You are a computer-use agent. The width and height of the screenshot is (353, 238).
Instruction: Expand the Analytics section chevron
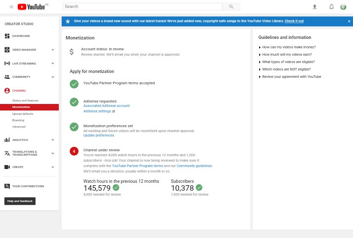[53, 140]
